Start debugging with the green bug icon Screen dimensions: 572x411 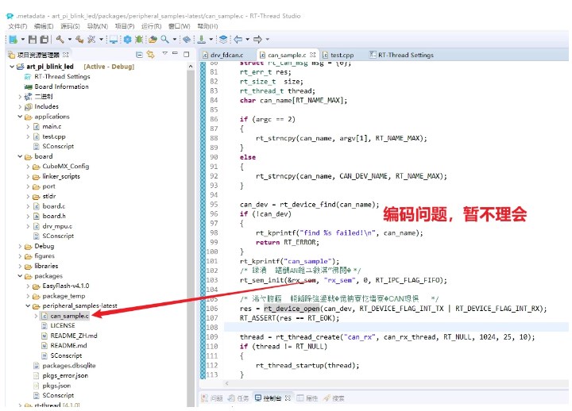coord(138,40)
